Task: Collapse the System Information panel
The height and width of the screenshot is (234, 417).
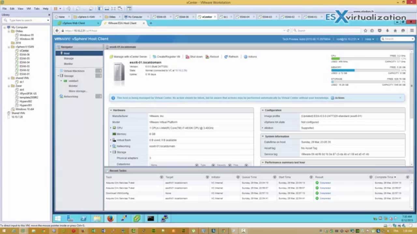Action: click(x=263, y=136)
